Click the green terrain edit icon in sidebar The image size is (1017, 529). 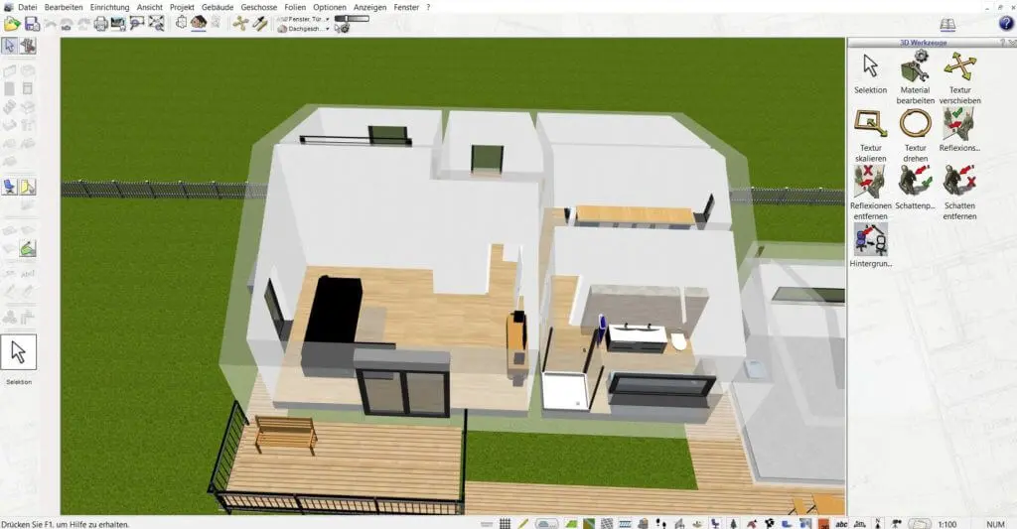pos(27,248)
